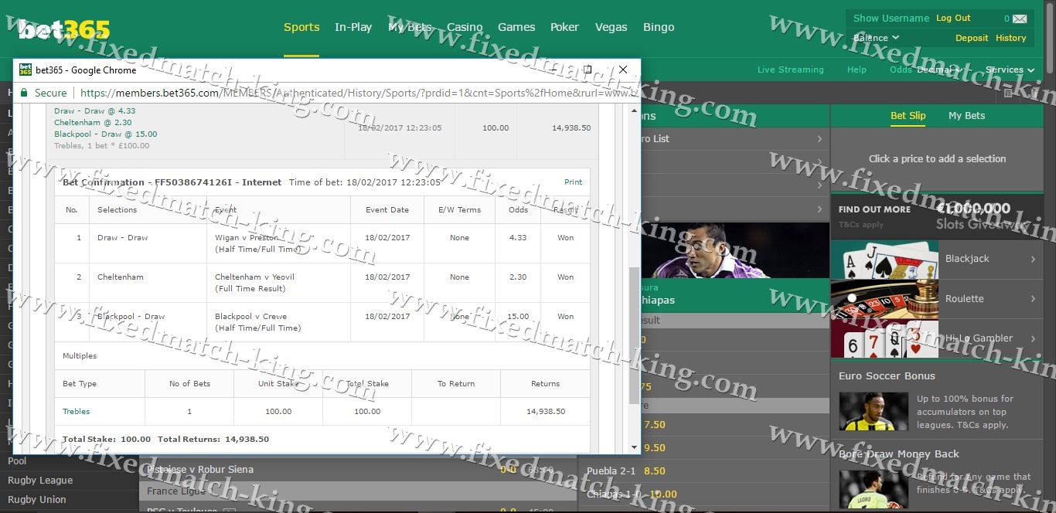
Task: Click the Blackpool v Crewe event cell
Action: [278, 322]
